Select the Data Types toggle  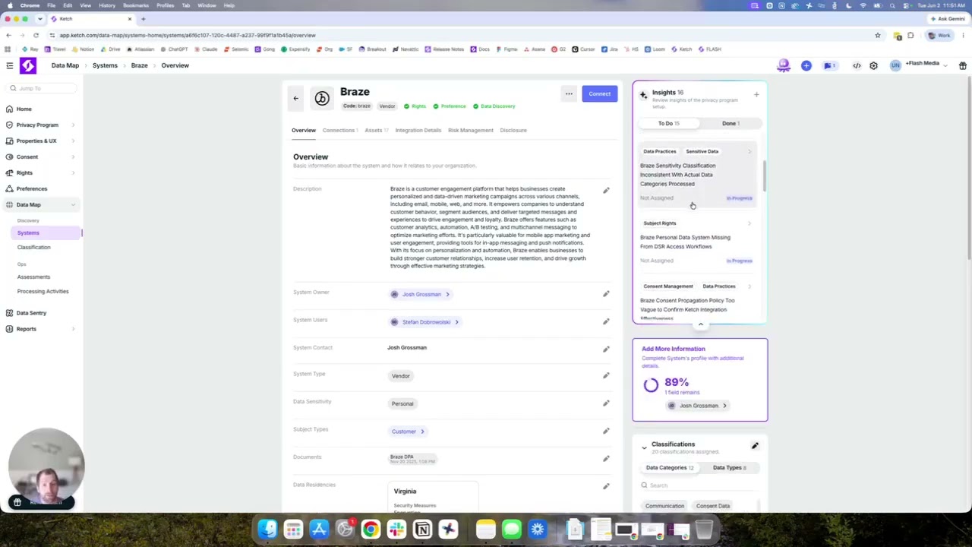[729, 468]
